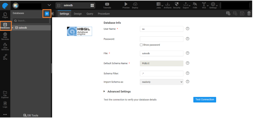The height and width of the screenshot is (118, 253).
Task: Click the Preview play button
Action: coord(126,4)
